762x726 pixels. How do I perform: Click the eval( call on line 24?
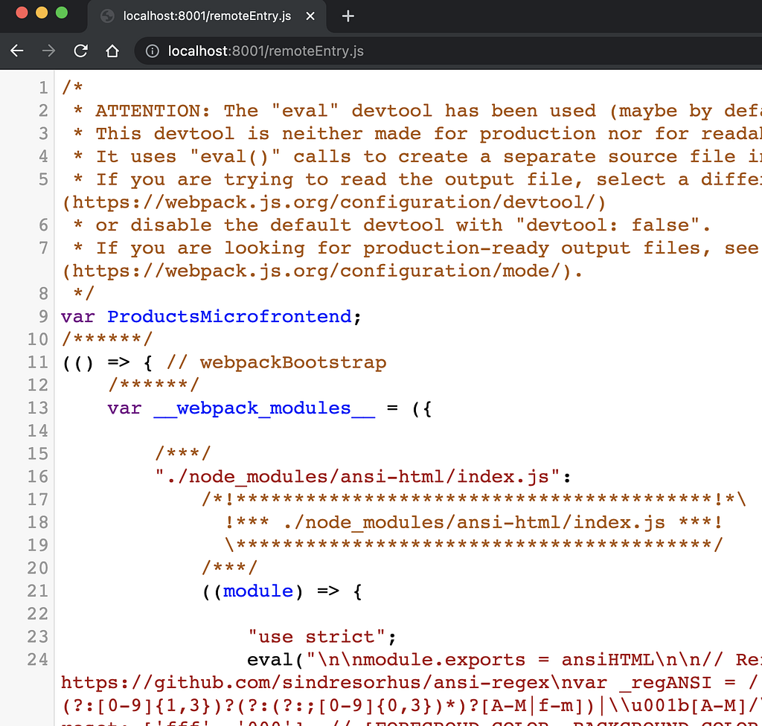275,660
